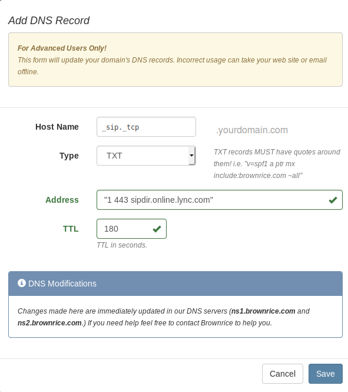The height and width of the screenshot is (392, 348).
Task: Click the Type field label
Action: (69, 156)
